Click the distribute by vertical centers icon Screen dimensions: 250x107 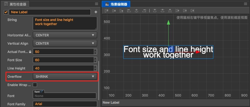[x=162, y=11]
